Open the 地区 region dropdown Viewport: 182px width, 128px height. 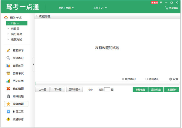(66, 8)
